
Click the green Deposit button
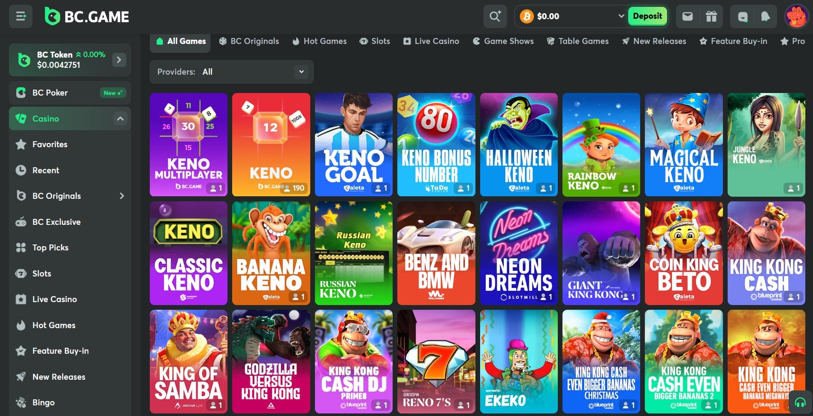[647, 16]
